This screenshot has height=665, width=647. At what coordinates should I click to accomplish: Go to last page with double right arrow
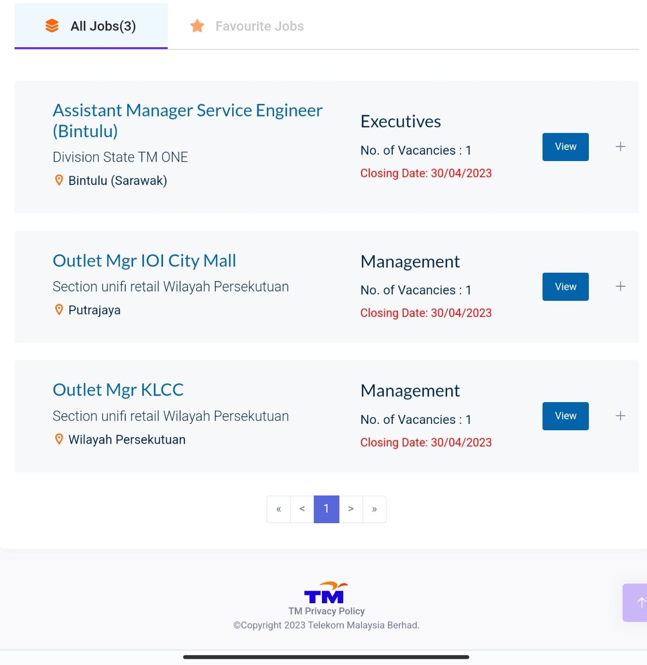coord(374,509)
